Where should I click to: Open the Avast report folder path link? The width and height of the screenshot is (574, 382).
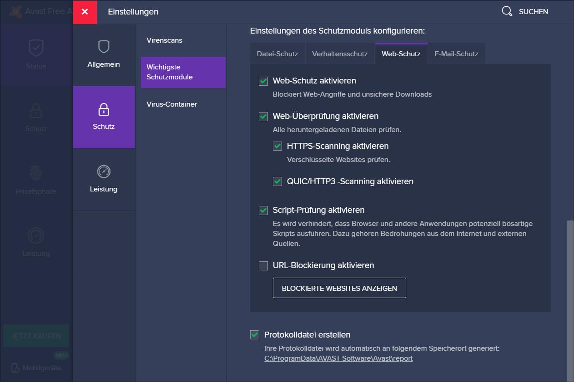tap(338, 358)
